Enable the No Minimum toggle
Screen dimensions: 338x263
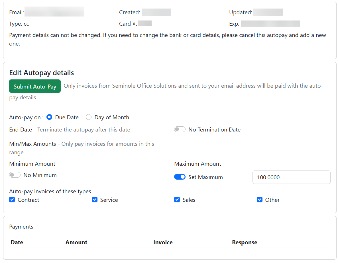click(x=15, y=175)
